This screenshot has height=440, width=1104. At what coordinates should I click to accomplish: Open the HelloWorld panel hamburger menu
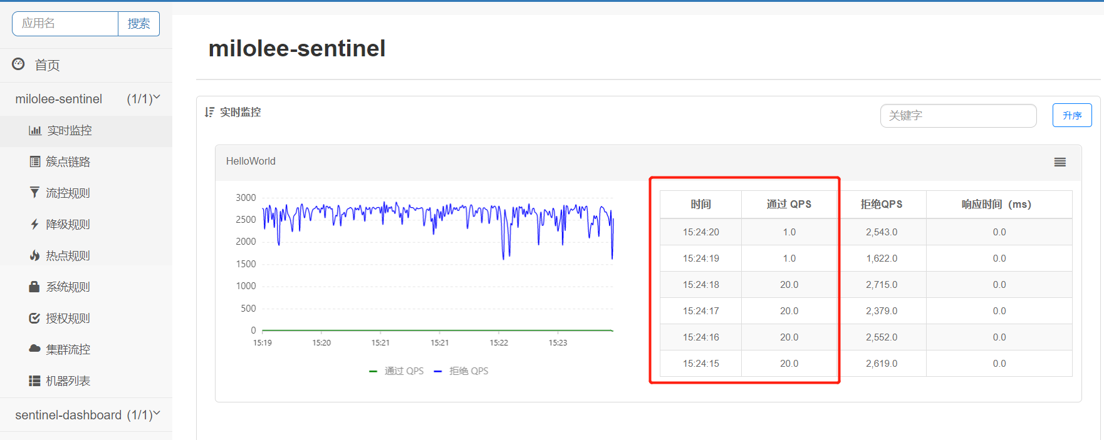(1060, 162)
